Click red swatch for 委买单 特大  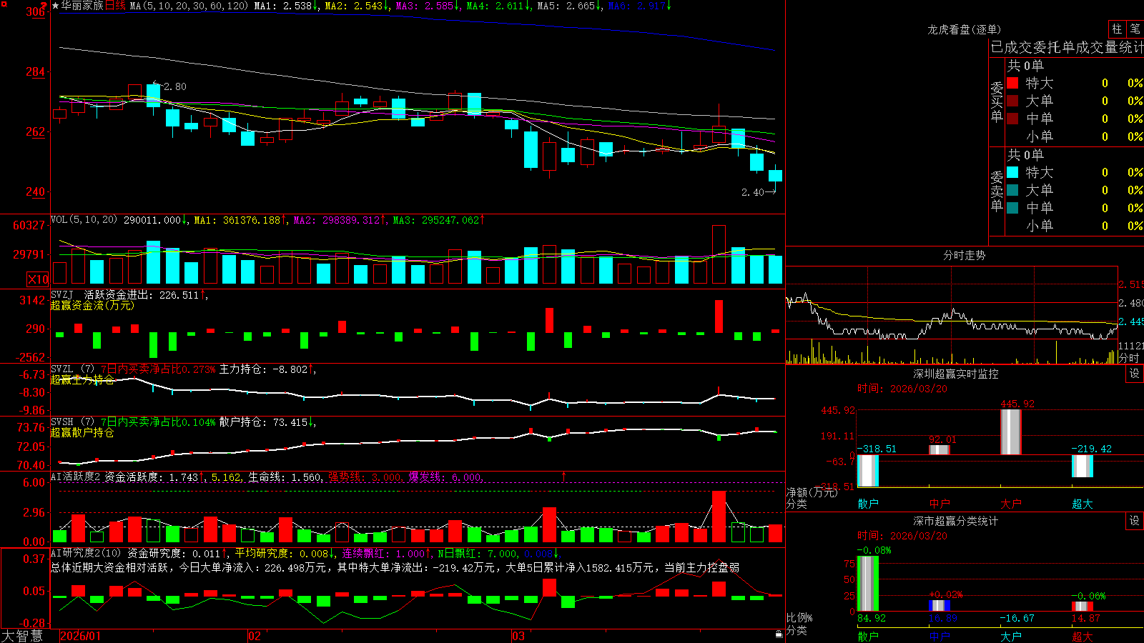(x=1012, y=83)
